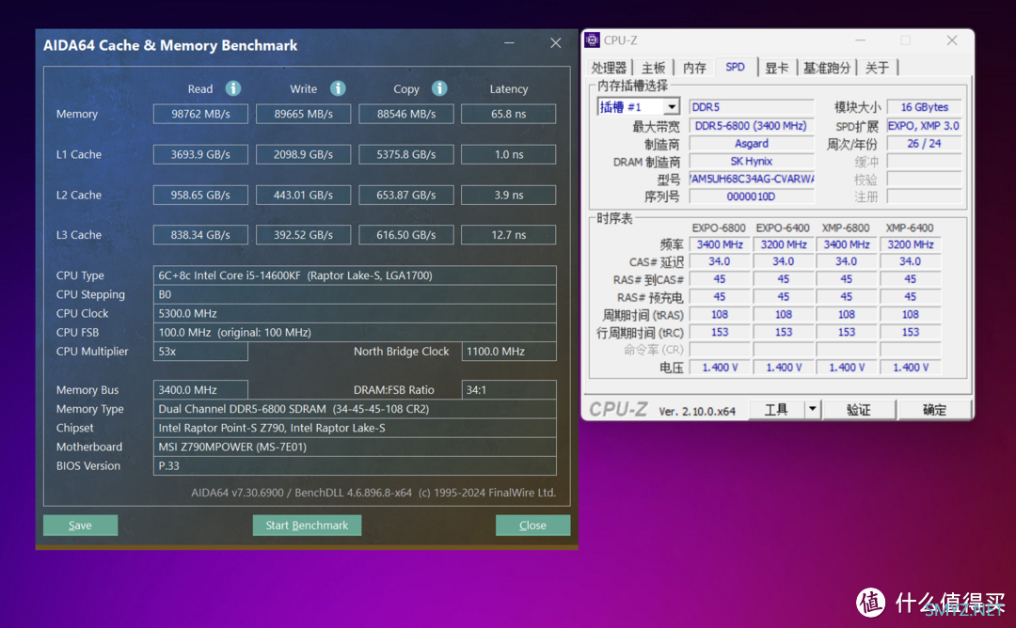The height and width of the screenshot is (628, 1016).
Task: Click the DRAM:FSB Ratio value 34:1
Action: (x=509, y=390)
